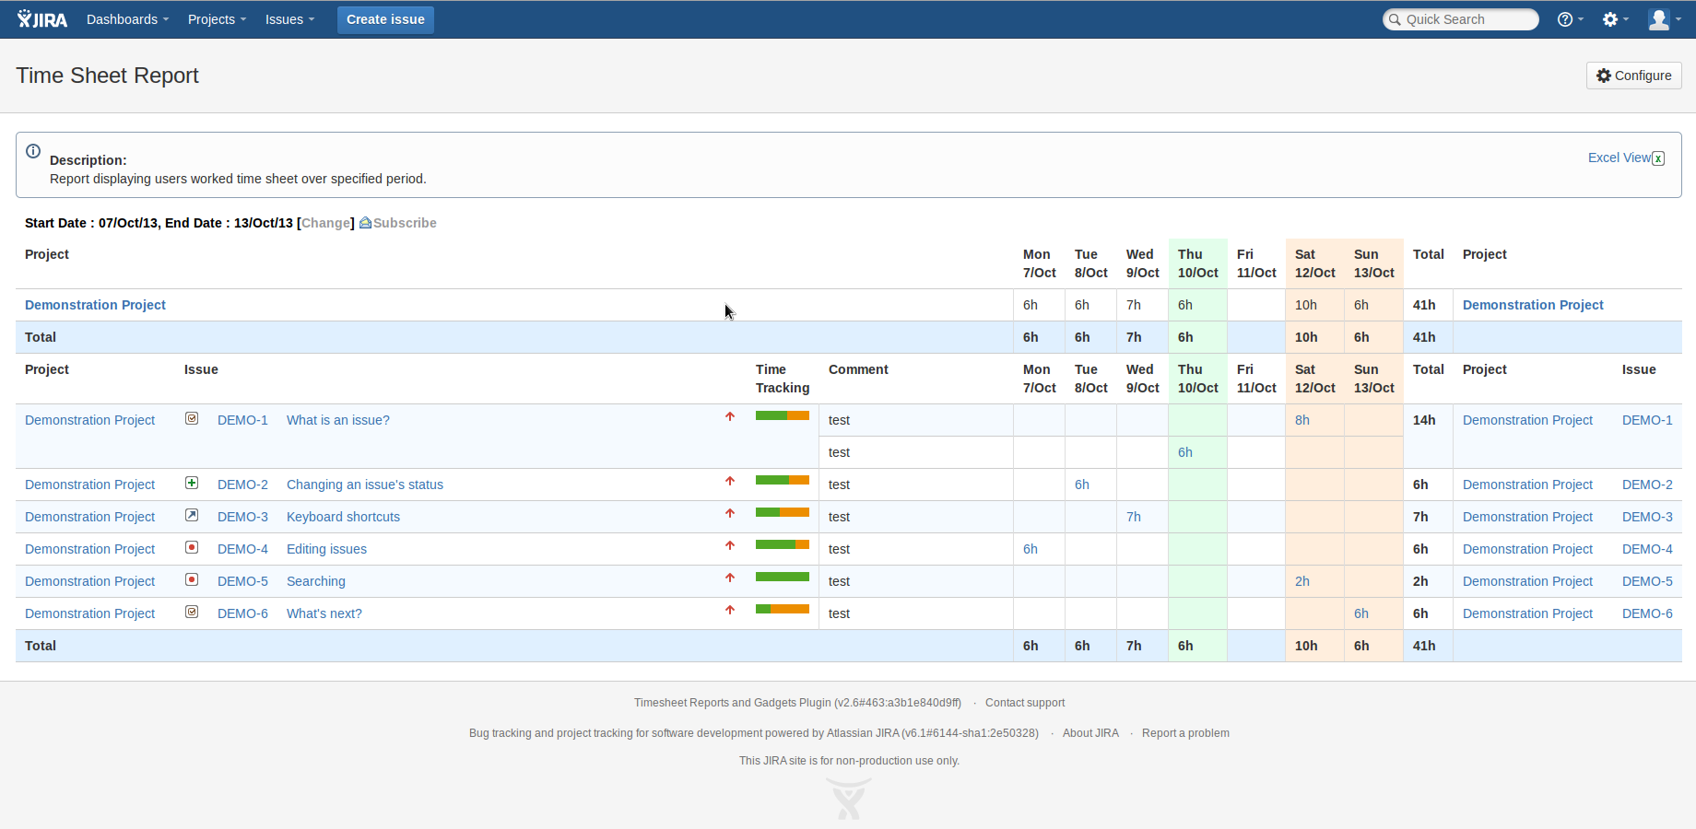Open the help menu dropdown
This screenshot has width=1696, height=829.
click(1570, 19)
